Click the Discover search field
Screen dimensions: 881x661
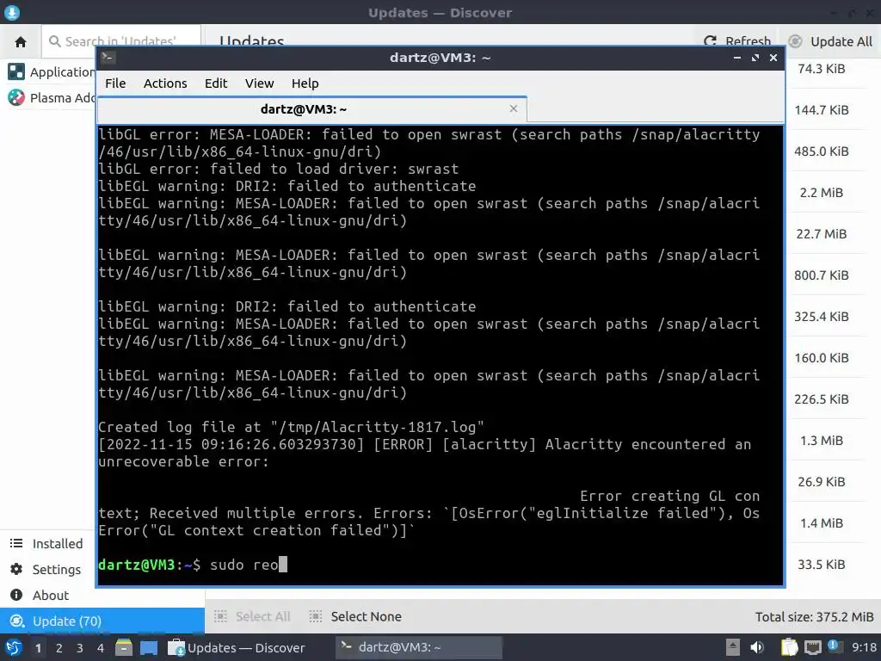pos(120,41)
